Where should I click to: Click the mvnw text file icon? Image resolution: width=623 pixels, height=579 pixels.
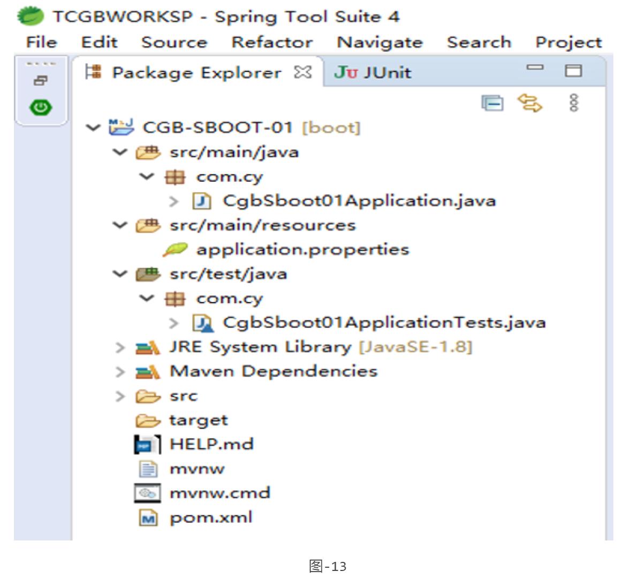tap(148, 469)
